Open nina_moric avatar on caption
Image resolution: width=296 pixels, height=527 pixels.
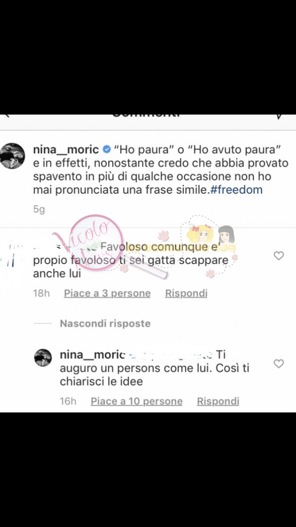[12, 155]
